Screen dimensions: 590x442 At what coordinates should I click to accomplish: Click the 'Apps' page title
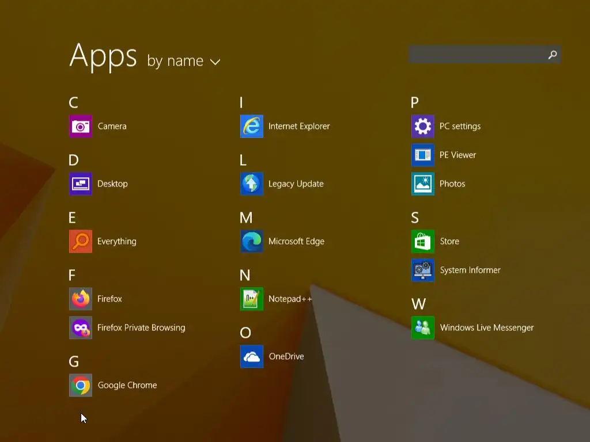103,56
